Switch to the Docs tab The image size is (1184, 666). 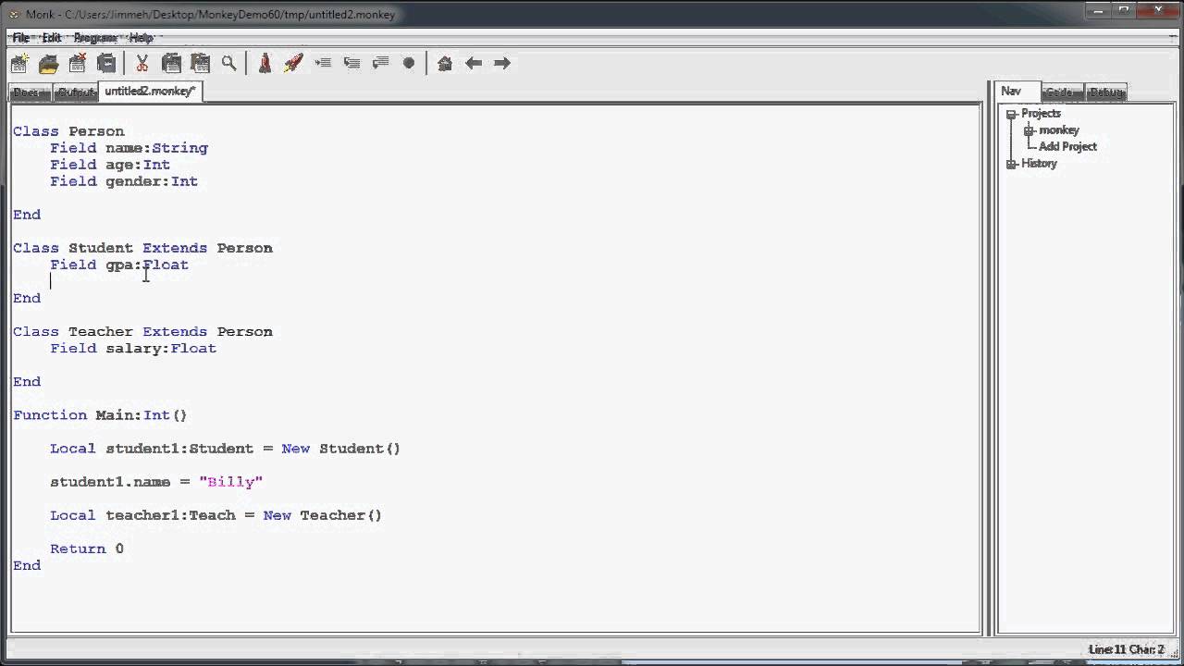tap(31, 92)
